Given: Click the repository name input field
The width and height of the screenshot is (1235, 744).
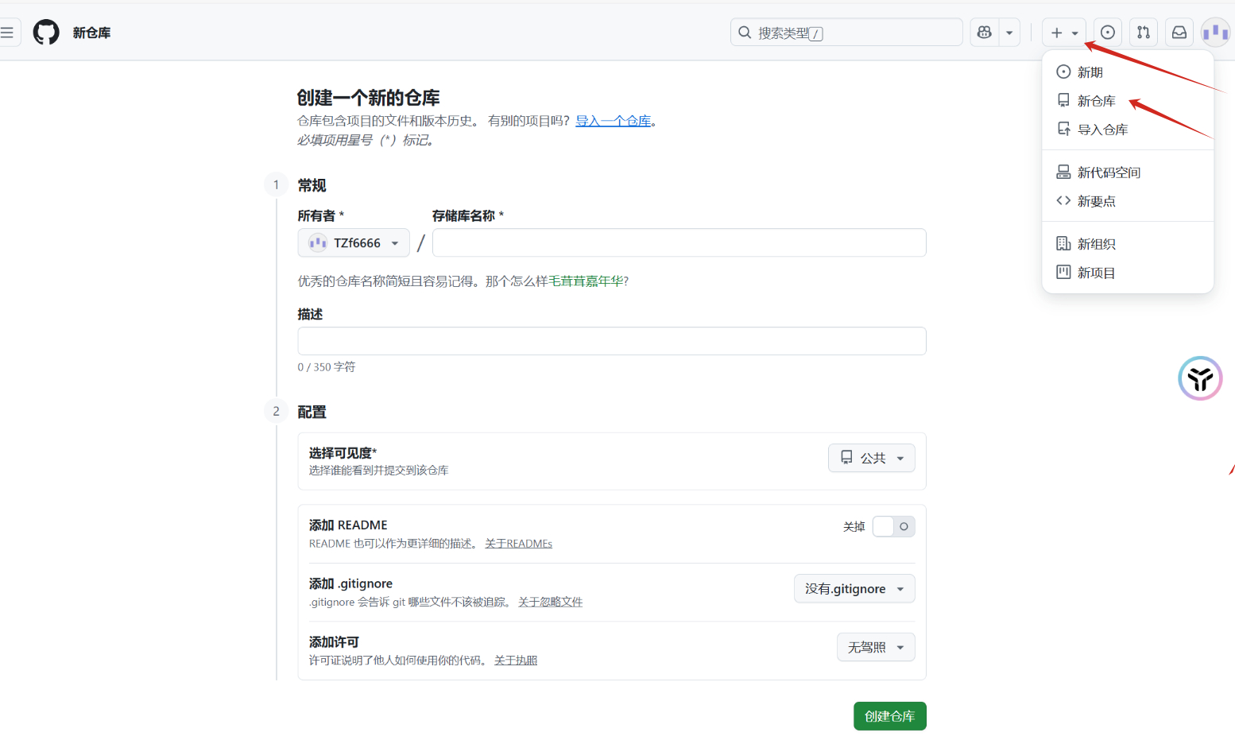Looking at the screenshot, I should 679,243.
